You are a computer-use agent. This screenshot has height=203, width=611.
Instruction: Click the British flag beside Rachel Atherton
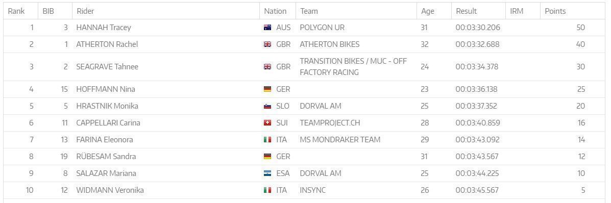pyautogui.click(x=267, y=44)
